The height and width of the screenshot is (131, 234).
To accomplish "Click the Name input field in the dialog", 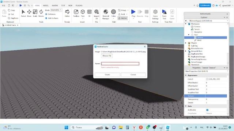I will 120,64.
